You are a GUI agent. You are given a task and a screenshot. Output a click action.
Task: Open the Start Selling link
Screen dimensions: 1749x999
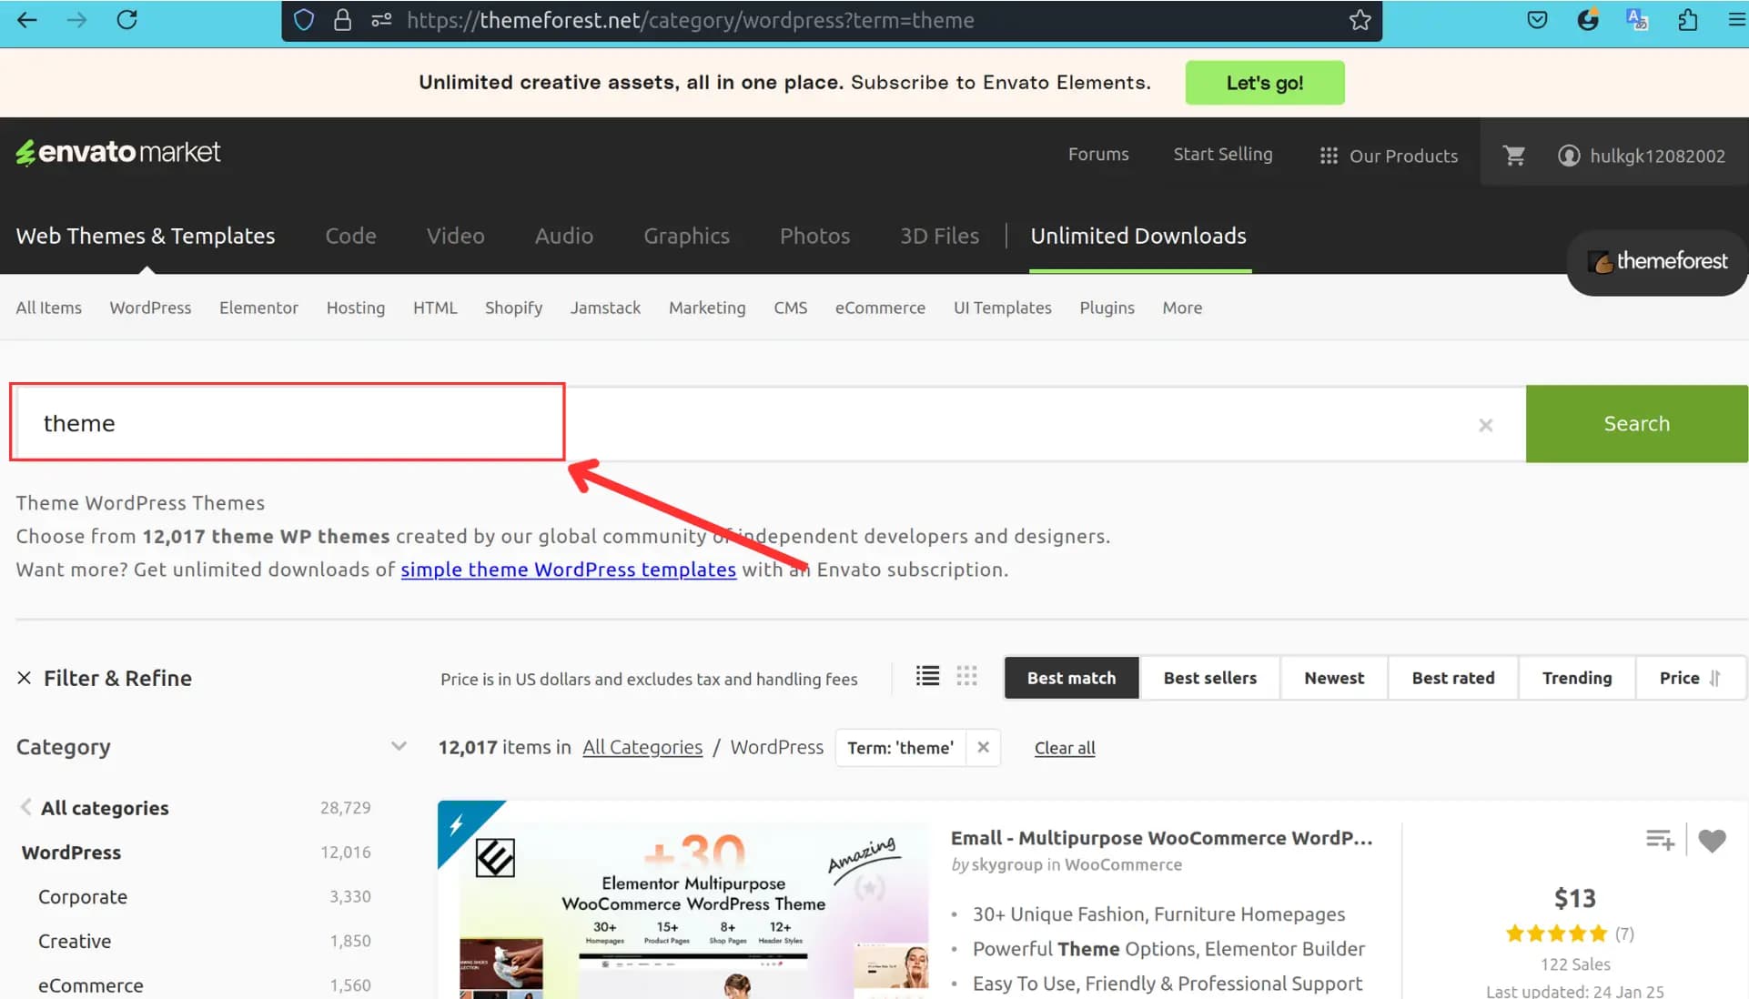click(x=1223, y=155)
